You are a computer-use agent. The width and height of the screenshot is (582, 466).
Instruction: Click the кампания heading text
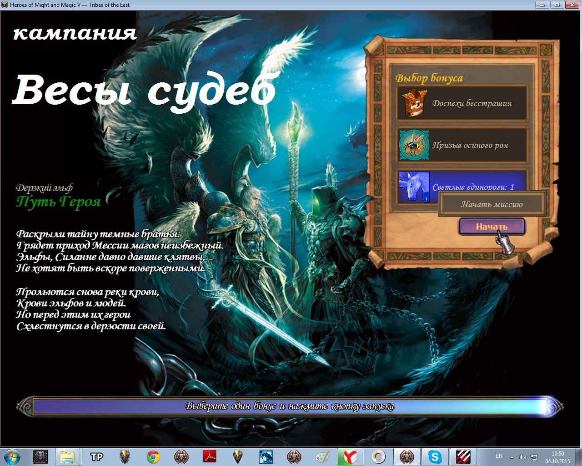(75, 33)
